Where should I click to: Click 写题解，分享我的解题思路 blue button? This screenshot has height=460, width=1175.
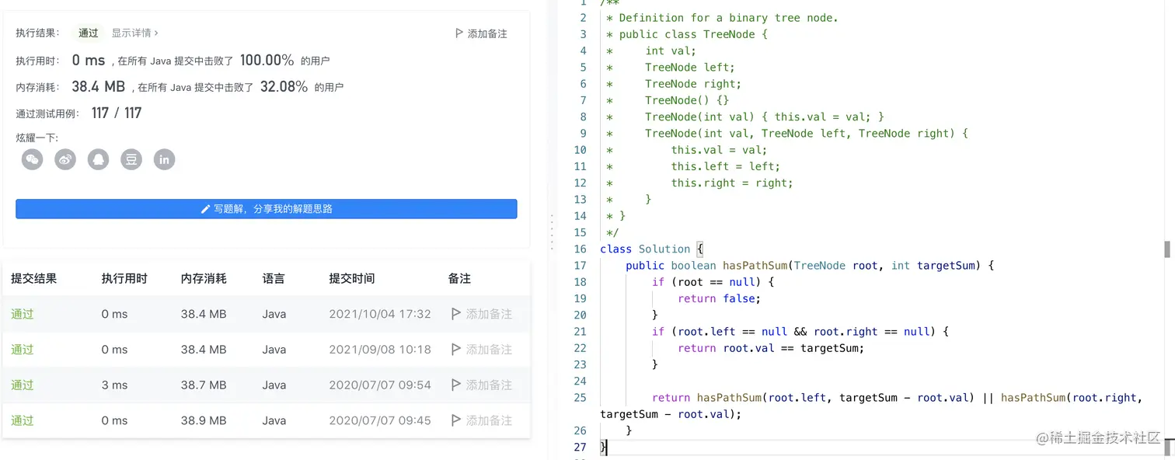267,209
